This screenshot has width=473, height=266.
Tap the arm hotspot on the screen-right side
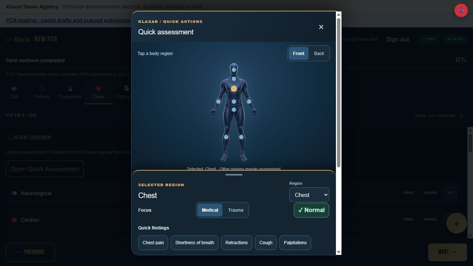249,102
